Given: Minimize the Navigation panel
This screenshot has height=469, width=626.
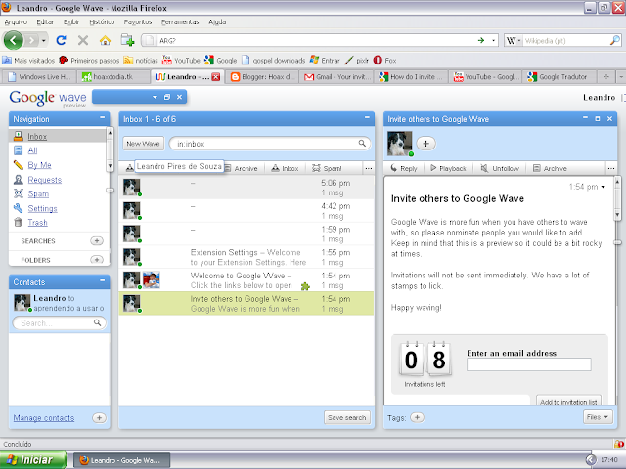Looking at the screenshot, I should 102,118.
